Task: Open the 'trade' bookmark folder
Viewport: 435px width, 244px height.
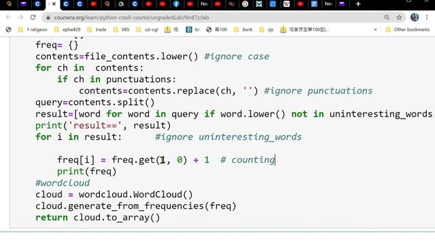Action: 97,30
